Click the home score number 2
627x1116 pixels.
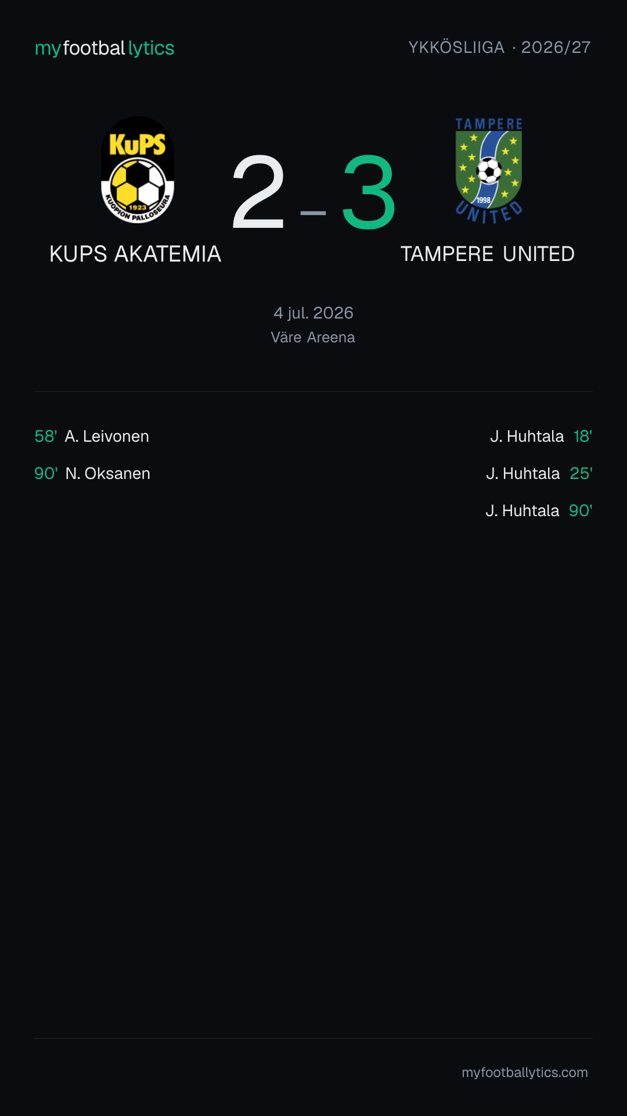[x=258, y=192]
